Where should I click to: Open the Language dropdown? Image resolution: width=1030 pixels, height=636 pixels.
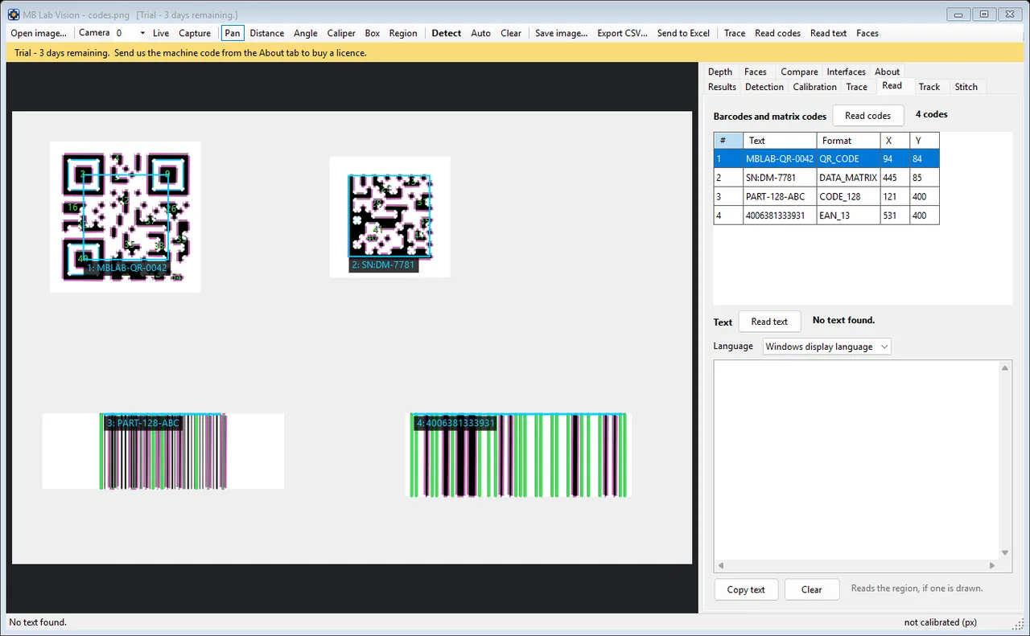click(826, 347)
